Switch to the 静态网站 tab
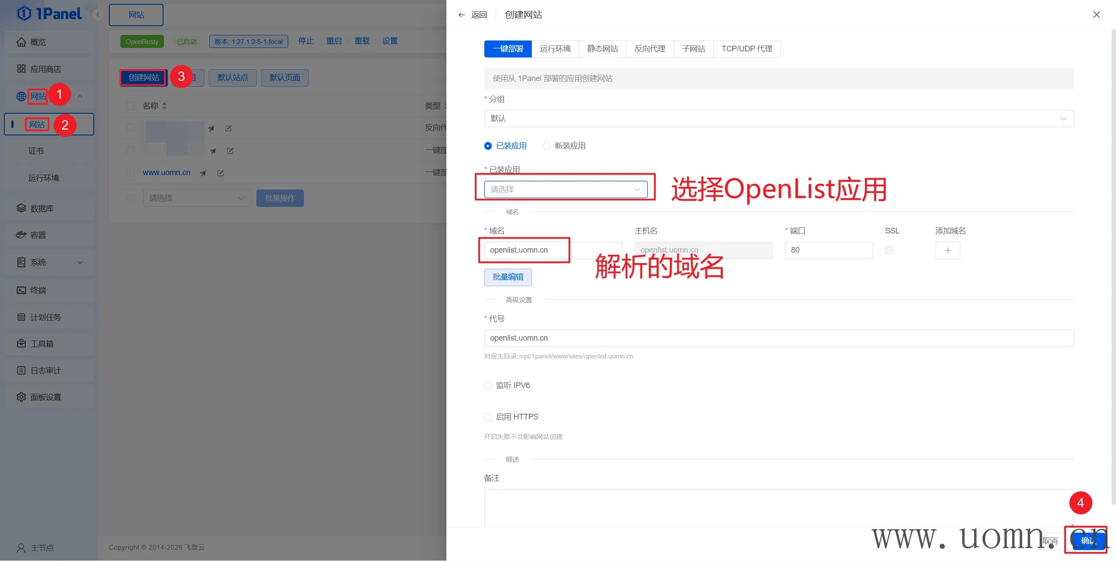Image resolution: width=1116 pixels, height=561 pixels. (x=602, y=49)
